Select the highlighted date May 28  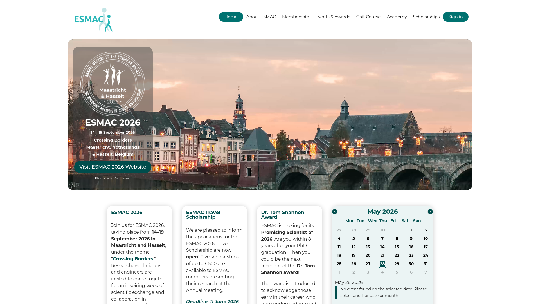point(382,264)
